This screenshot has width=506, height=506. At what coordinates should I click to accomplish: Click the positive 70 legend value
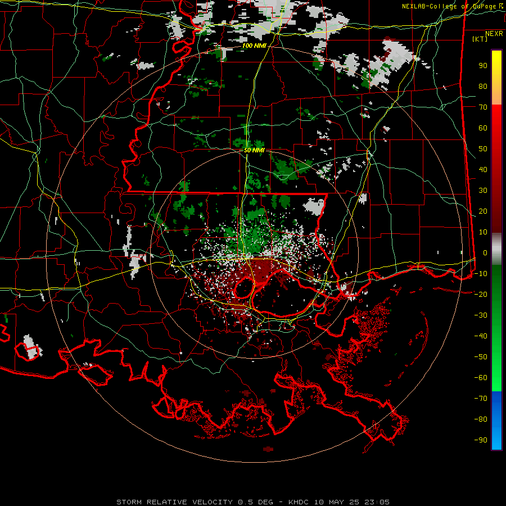click(483, 107)
